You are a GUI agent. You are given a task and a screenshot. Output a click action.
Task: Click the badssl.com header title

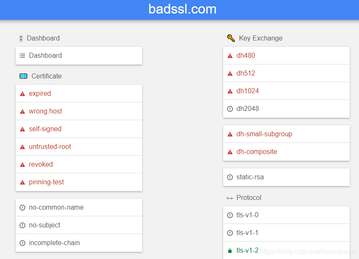tap(182, 9)
